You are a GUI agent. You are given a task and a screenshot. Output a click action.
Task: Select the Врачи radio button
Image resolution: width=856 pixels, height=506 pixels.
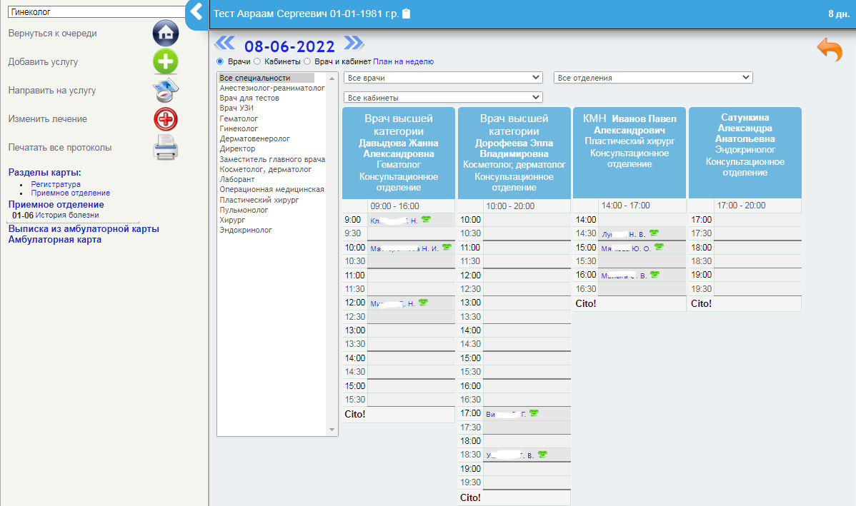[220, 61]
